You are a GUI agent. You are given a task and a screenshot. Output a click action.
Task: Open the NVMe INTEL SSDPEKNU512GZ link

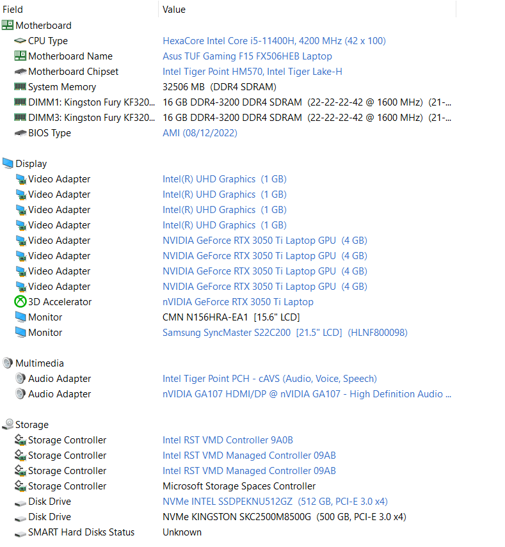(x=275, y=502)
